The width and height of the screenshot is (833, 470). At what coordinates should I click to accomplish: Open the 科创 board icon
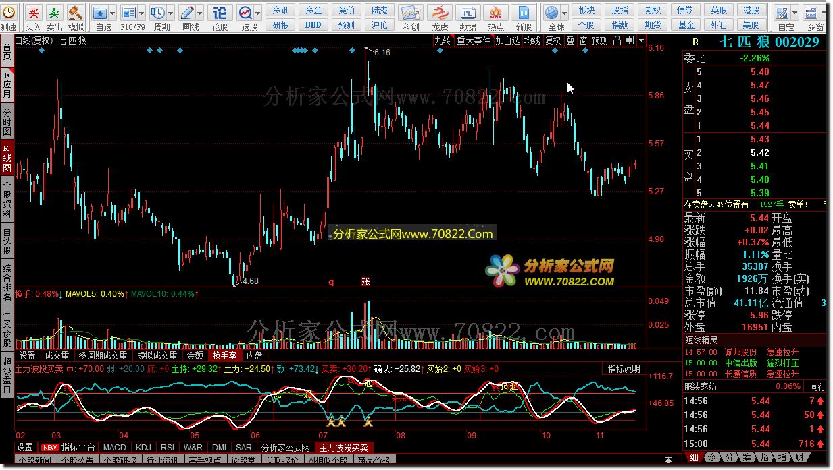coord(411,12)
